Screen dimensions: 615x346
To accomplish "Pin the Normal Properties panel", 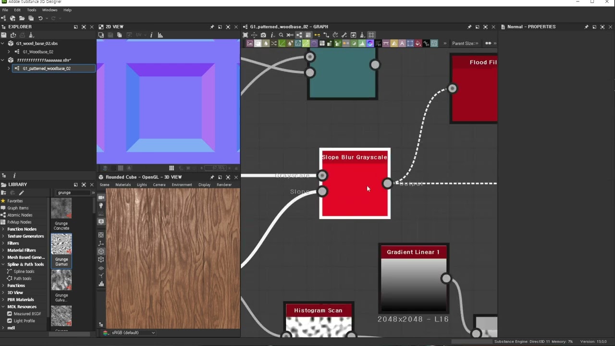I will pos(586,27).
